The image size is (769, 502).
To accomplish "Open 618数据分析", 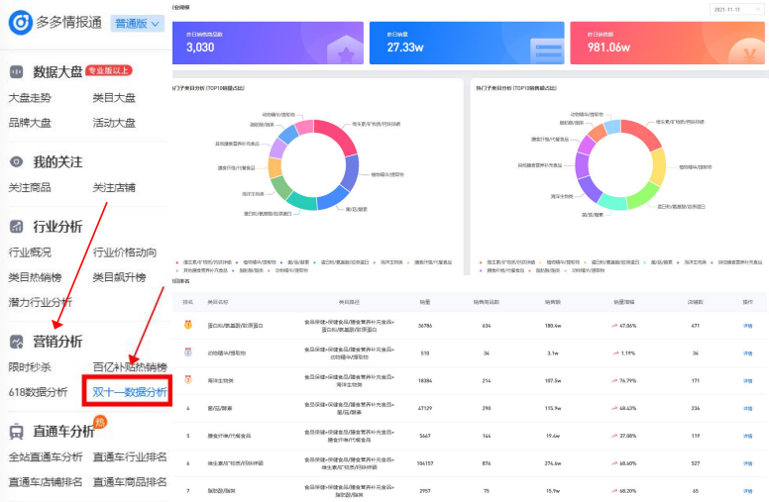I will pyautogui.click(x=38, y=392).
